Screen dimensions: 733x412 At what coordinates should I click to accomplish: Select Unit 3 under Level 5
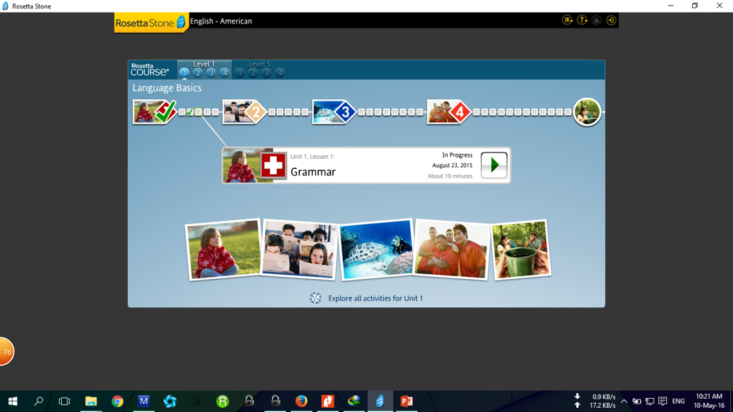(x=267, y=73)
